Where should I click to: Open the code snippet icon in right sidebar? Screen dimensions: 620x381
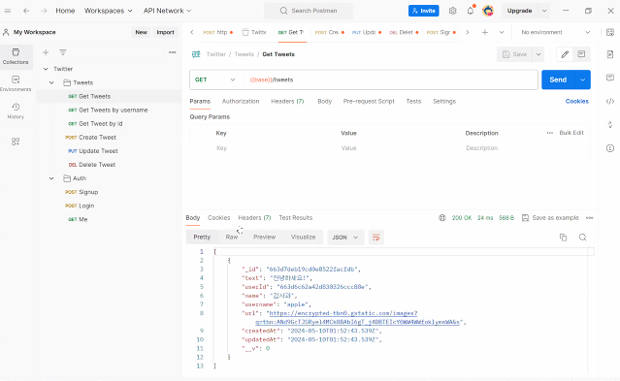(610, 101)
